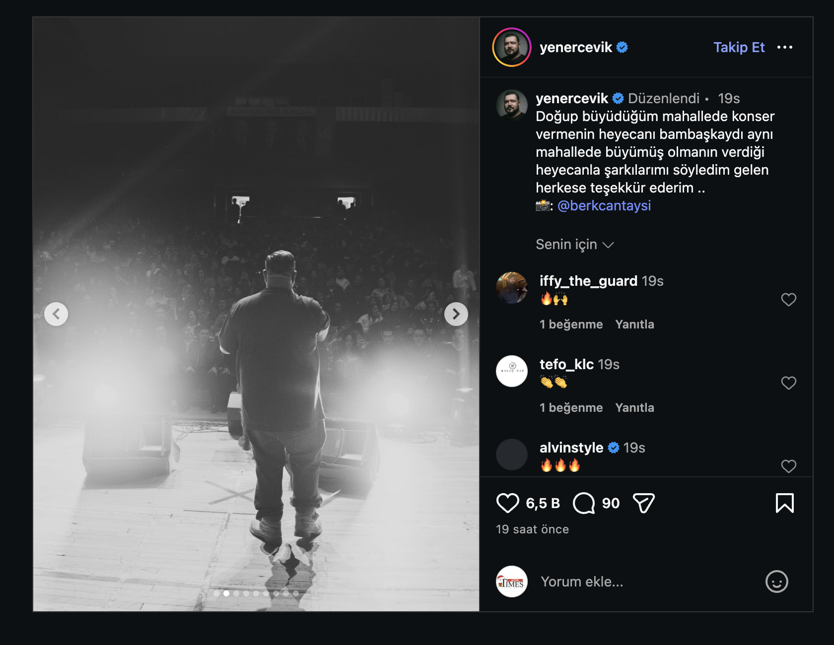Open emoji picker in comment box
This screenshot has height=645, width=834.
click(776, 581)
